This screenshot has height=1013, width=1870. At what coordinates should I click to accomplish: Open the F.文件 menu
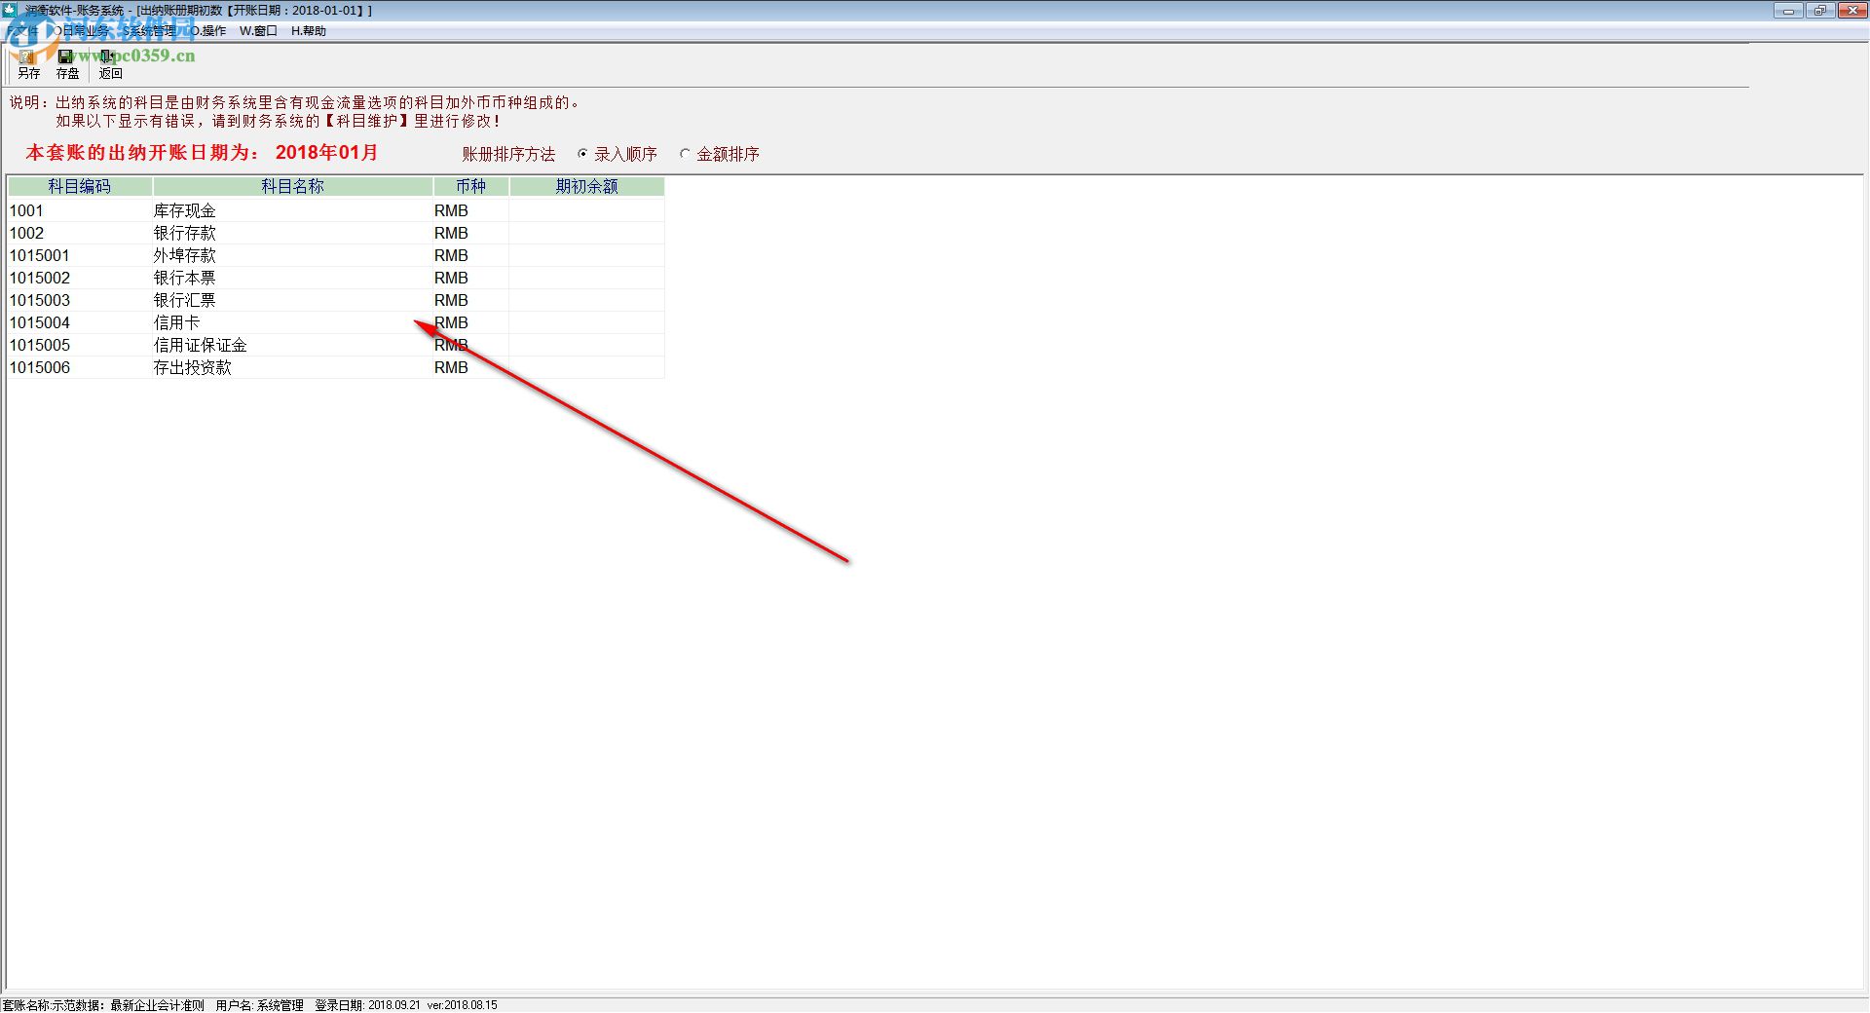coord(21,31)
